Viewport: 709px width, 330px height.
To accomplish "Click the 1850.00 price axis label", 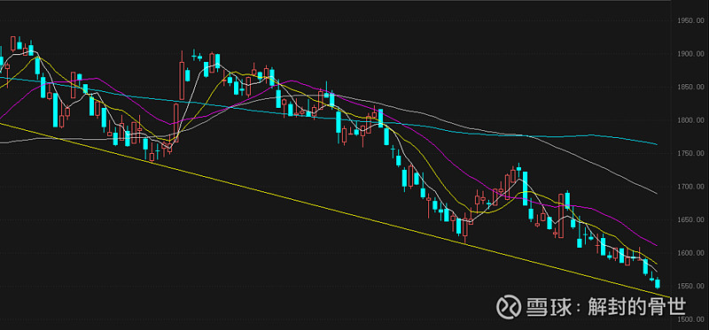I will [x=691, y=87].
